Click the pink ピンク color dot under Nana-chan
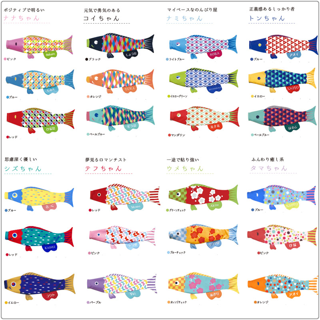320x320 pixels. tap(5, 59)
